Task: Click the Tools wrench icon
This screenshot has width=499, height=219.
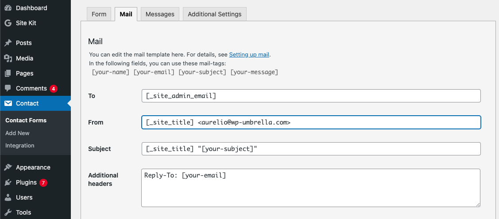Action: (8, 212)
